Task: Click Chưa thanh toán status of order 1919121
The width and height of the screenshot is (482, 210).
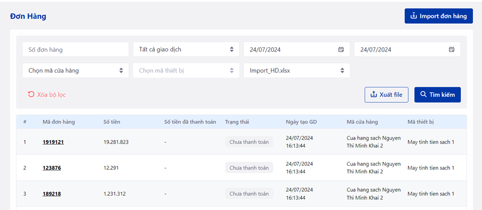Action: (x=249, y=142)
